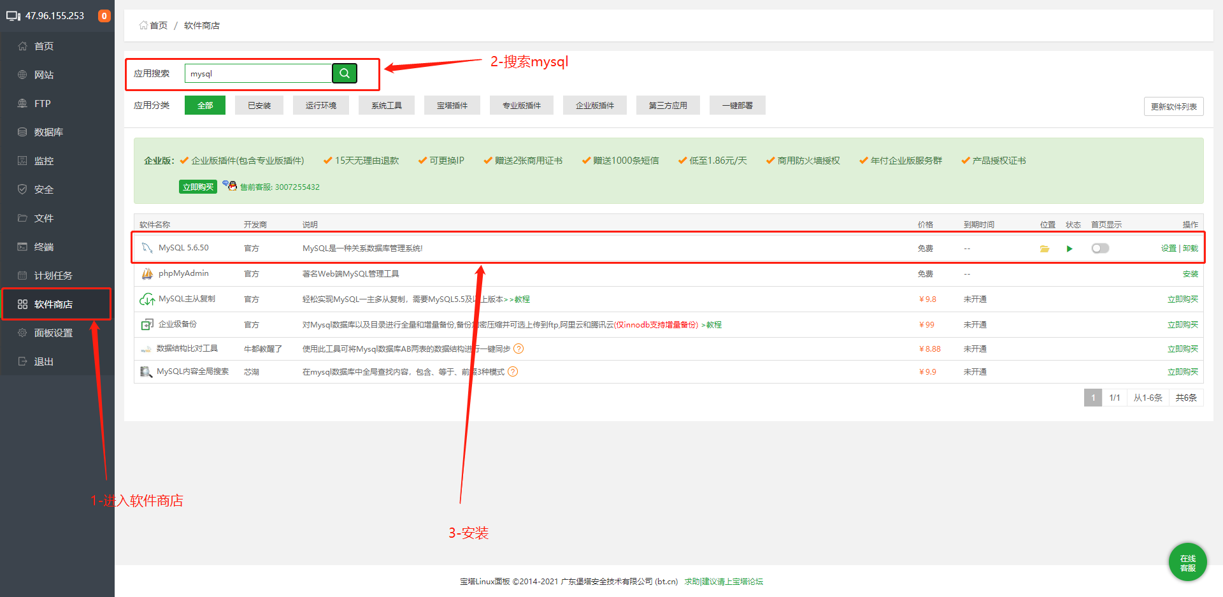
Task: Click the ¥9.8 price cell
Action: pos(927,299)
